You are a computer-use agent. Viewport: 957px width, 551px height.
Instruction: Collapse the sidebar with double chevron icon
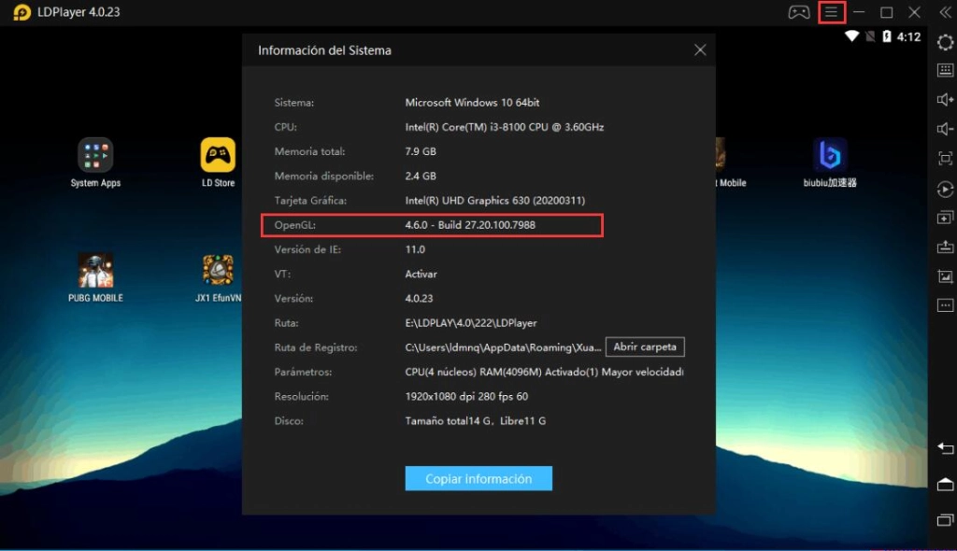(x=945, y=11)
